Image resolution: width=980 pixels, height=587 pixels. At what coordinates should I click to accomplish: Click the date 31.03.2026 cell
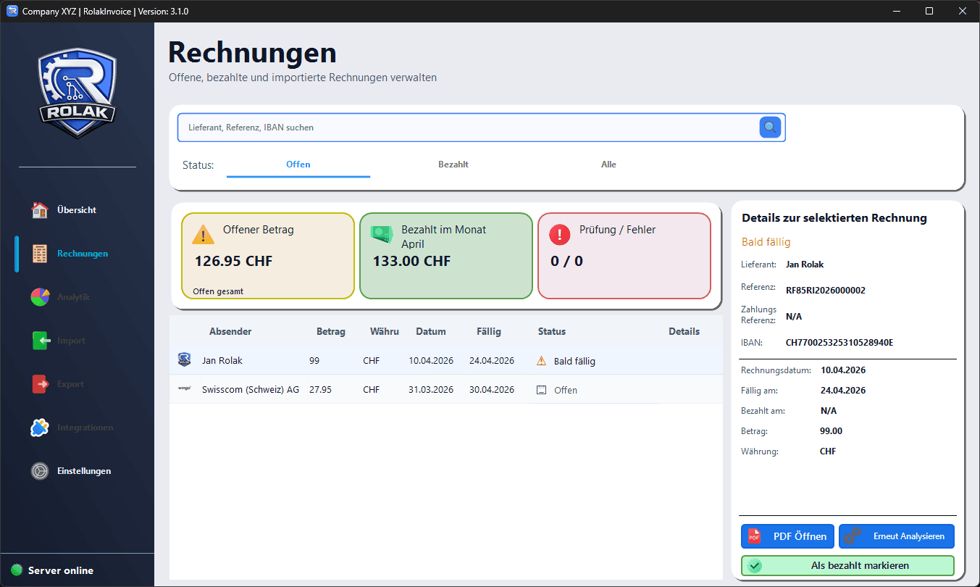[x=431, y=390]
